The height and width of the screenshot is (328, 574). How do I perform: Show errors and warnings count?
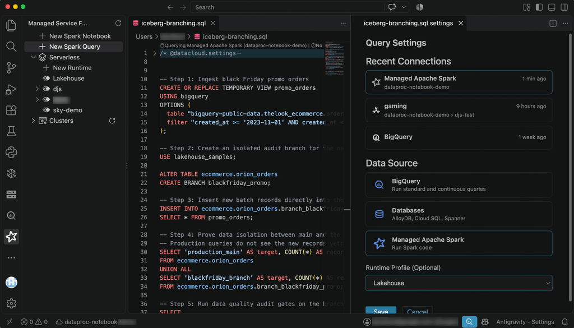pos(34,322)
